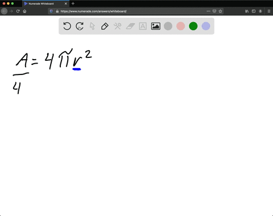The width and height of the screenshot is (273, 216).
Task: Choose the green color swatch
Action: [193, 26]
